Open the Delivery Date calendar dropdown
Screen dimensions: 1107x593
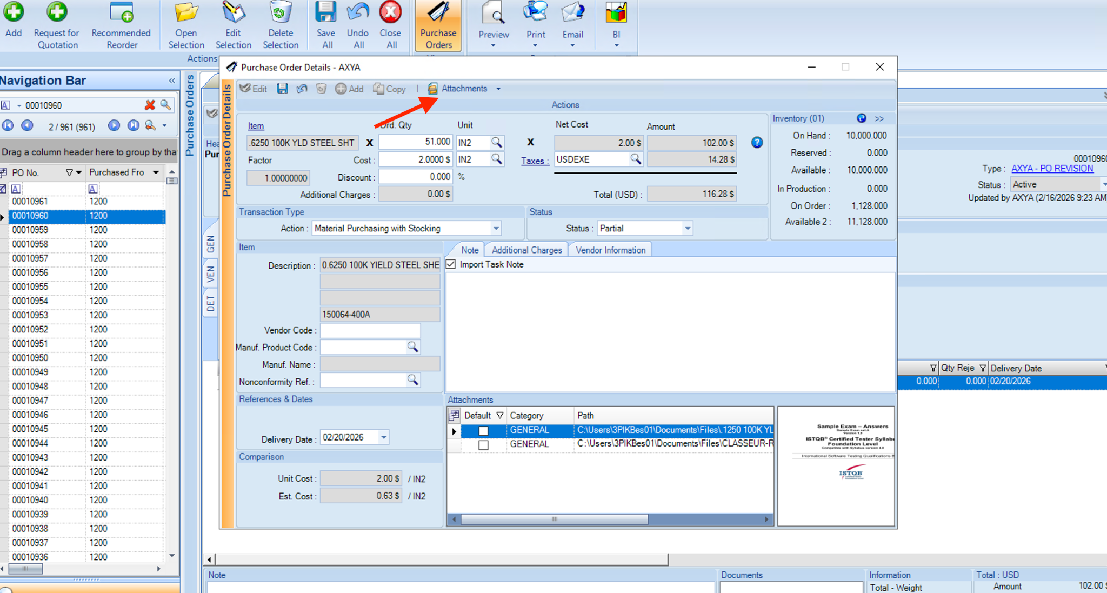point(383,437)
